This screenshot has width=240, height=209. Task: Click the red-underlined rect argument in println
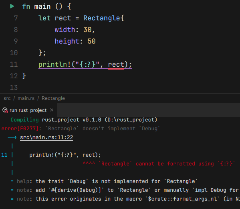116,64
